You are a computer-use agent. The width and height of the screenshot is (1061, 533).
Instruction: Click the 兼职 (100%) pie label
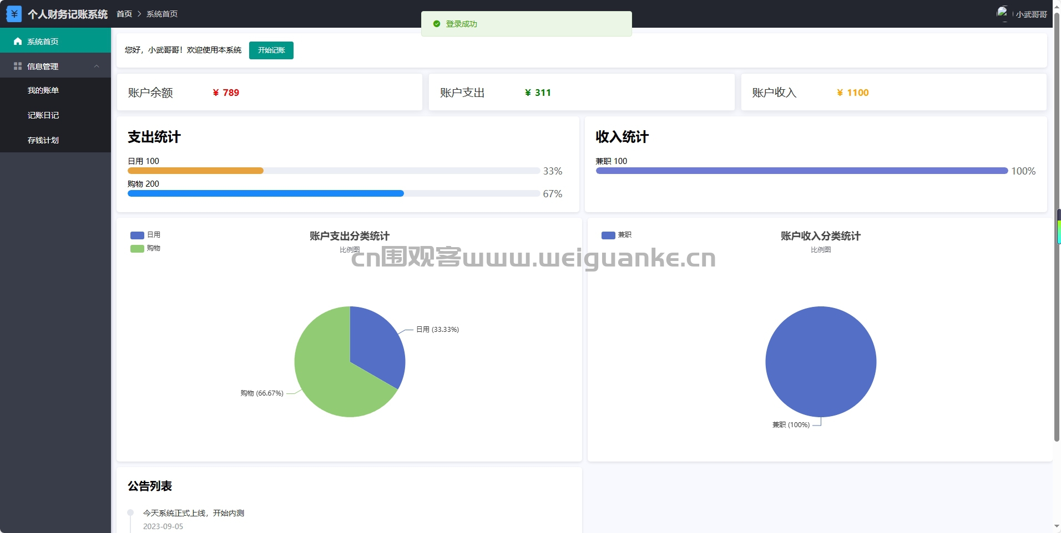tap(791, 424)
